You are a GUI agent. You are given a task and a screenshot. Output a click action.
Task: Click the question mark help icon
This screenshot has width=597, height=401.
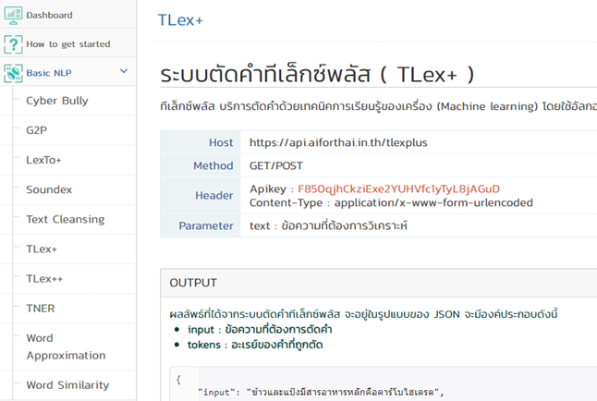(x=13, y=44)
